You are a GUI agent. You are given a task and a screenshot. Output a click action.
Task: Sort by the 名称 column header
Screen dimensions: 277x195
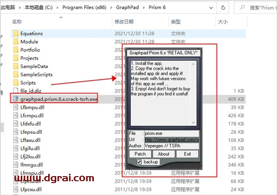pos(17,22)
